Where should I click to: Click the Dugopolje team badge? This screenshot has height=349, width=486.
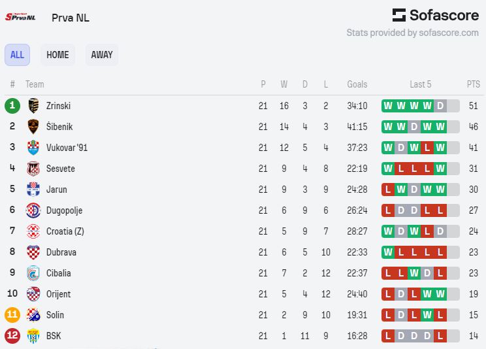coord(33,210)
